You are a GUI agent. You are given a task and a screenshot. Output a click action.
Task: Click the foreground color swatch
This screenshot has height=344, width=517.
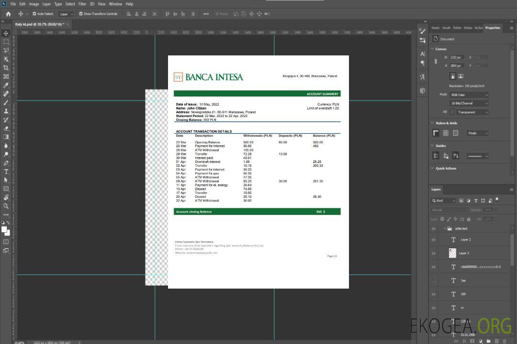point(4,230)
